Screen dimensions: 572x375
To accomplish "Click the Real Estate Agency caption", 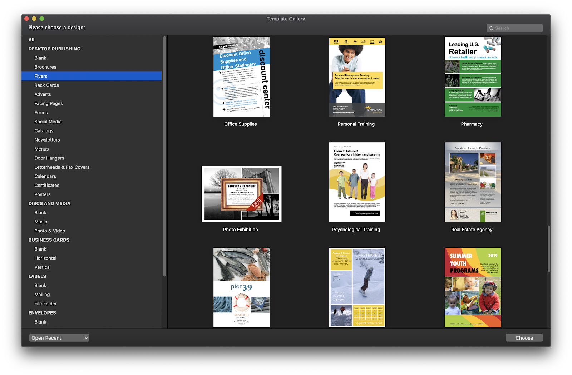I will coord(472,230).
